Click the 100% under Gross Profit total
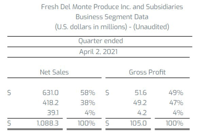This screenshot has height=139, width=204. tap(174, 123)
